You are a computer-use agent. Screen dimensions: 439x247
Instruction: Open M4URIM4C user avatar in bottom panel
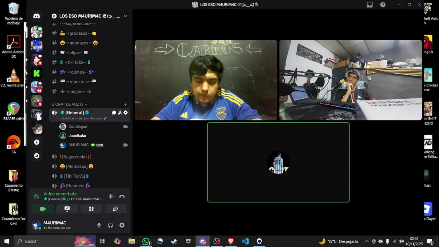click(x=36, y=225)
